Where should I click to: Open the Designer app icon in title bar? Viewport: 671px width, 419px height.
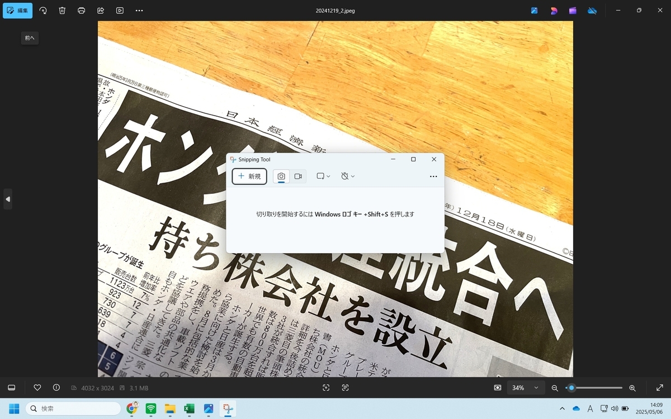[535, 11]
